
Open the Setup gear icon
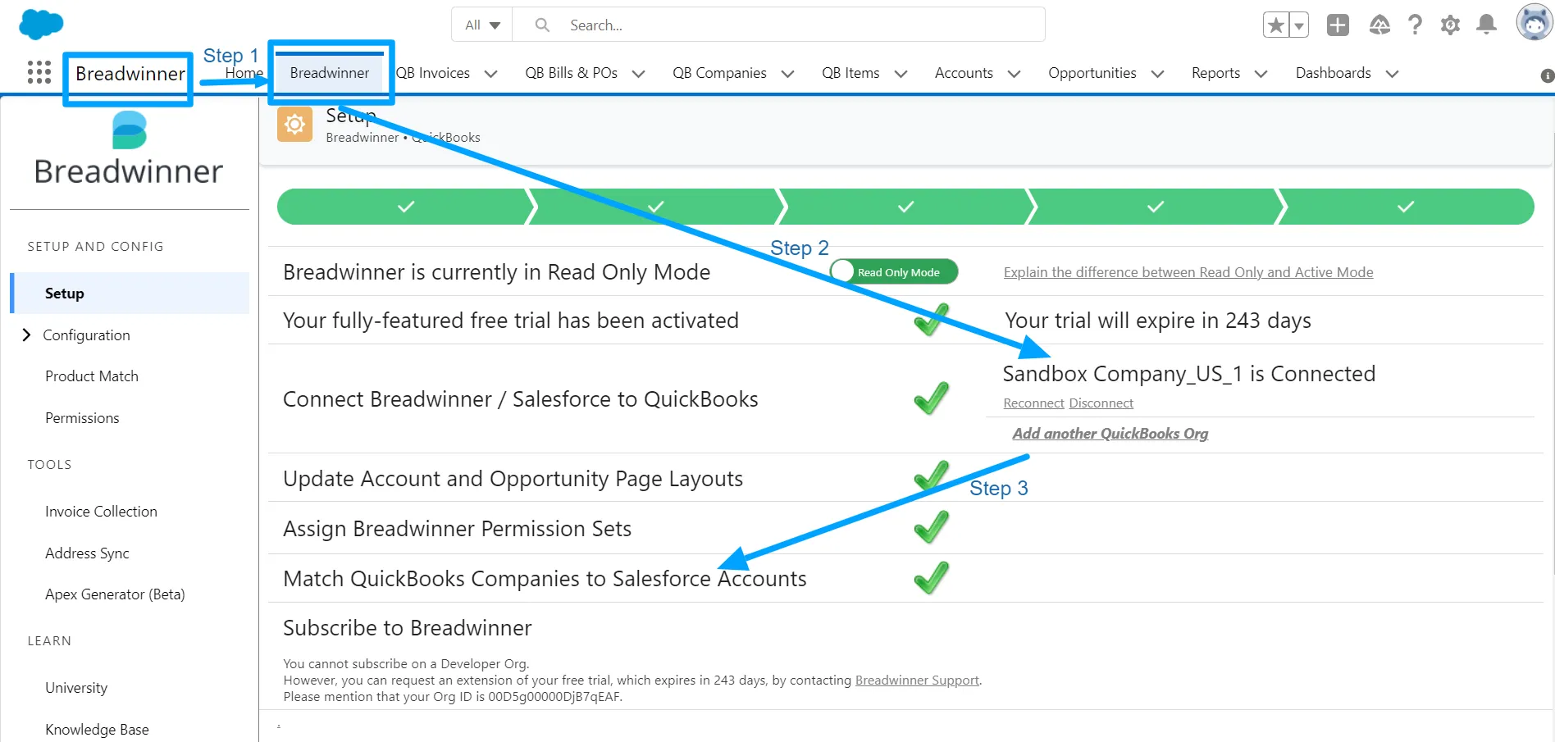click(x=1450, y=25)
